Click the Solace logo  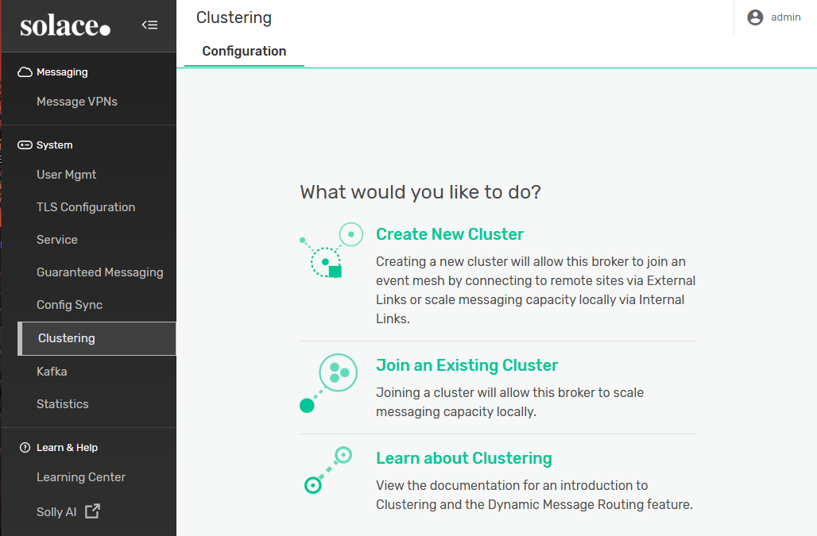[x=65, y=26]
